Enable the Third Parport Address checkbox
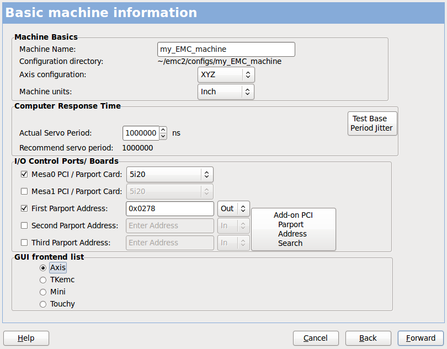Viewport: 447px width, 349px height. click(24, 243)
